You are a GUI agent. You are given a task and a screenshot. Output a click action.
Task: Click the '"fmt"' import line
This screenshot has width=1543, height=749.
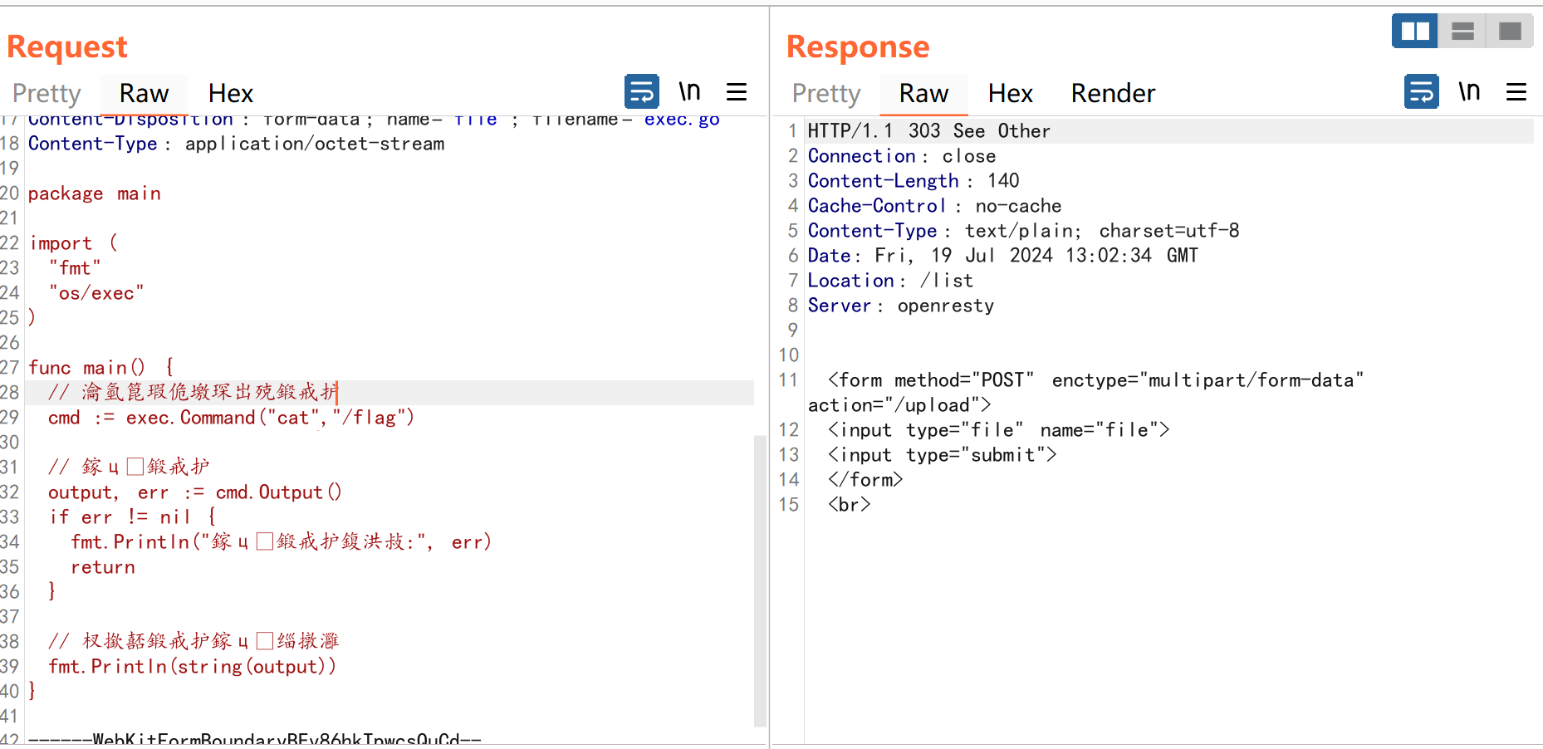(x=75, y=268)
